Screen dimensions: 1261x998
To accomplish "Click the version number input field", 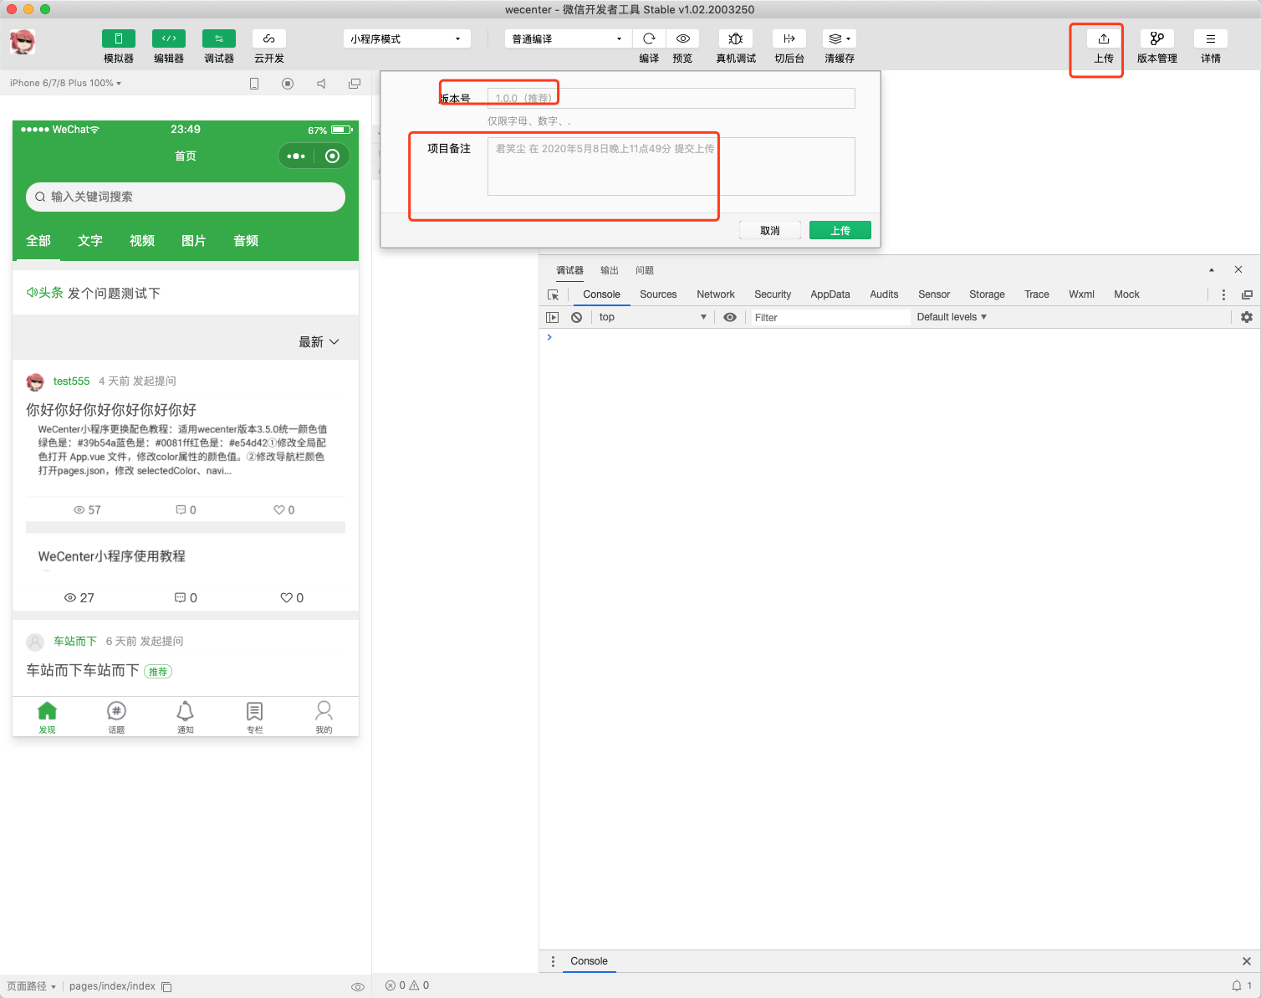I will (671, 98).
